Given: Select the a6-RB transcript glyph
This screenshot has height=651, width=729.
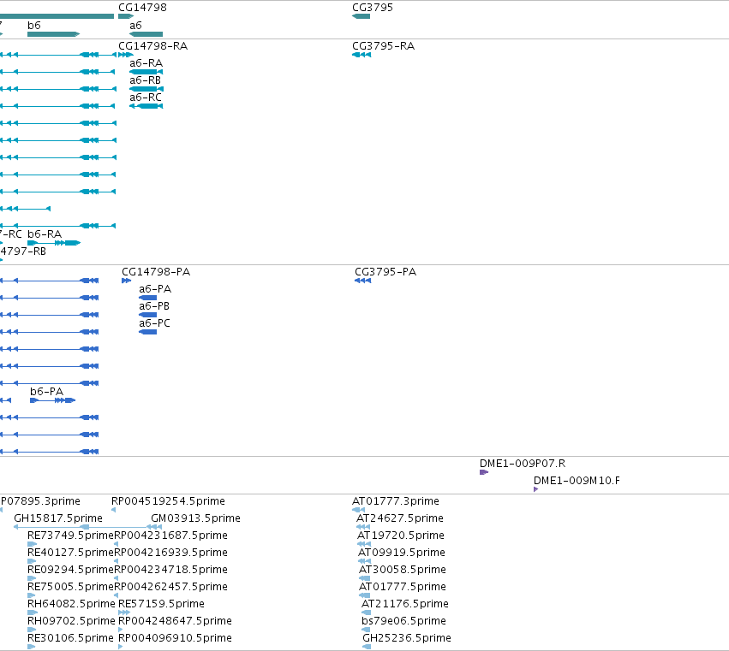Looking at the screenshot, I should [146, 89].
